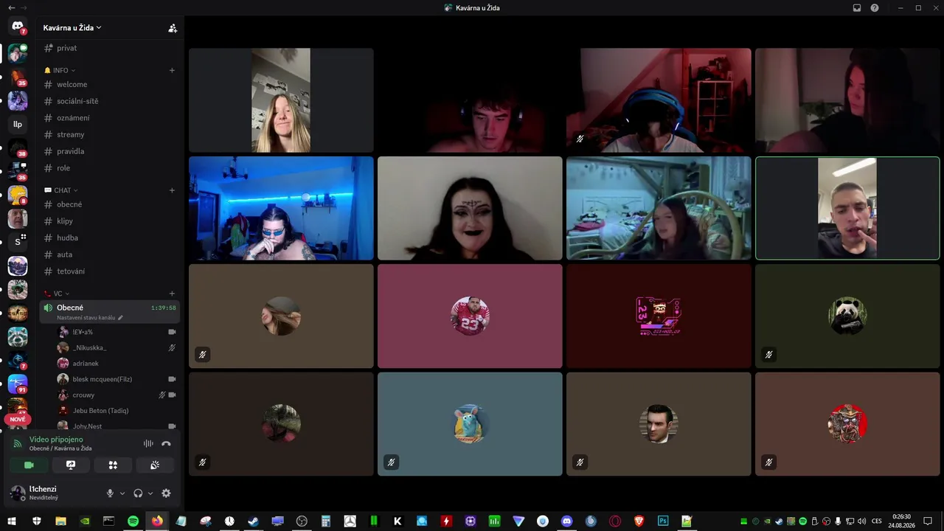Open Firefox from the taskbar
Image resolution: width=944 pixels, height=531 pixels.
[x=157, y=521]
